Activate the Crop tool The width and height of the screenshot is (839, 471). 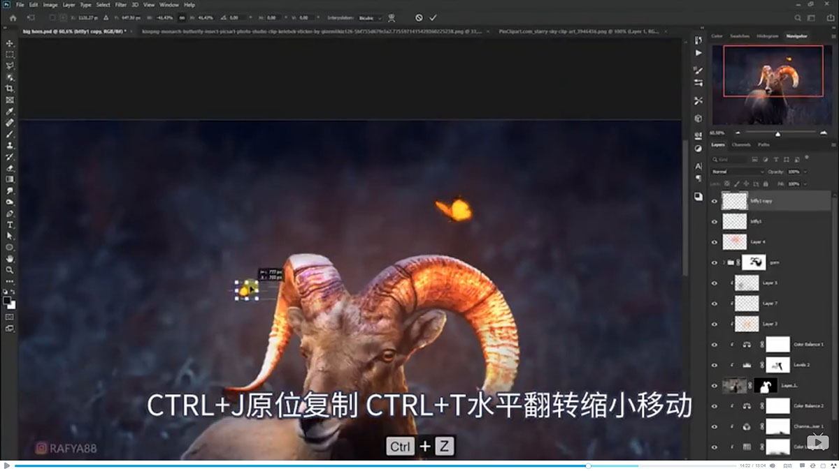[10, 88]
